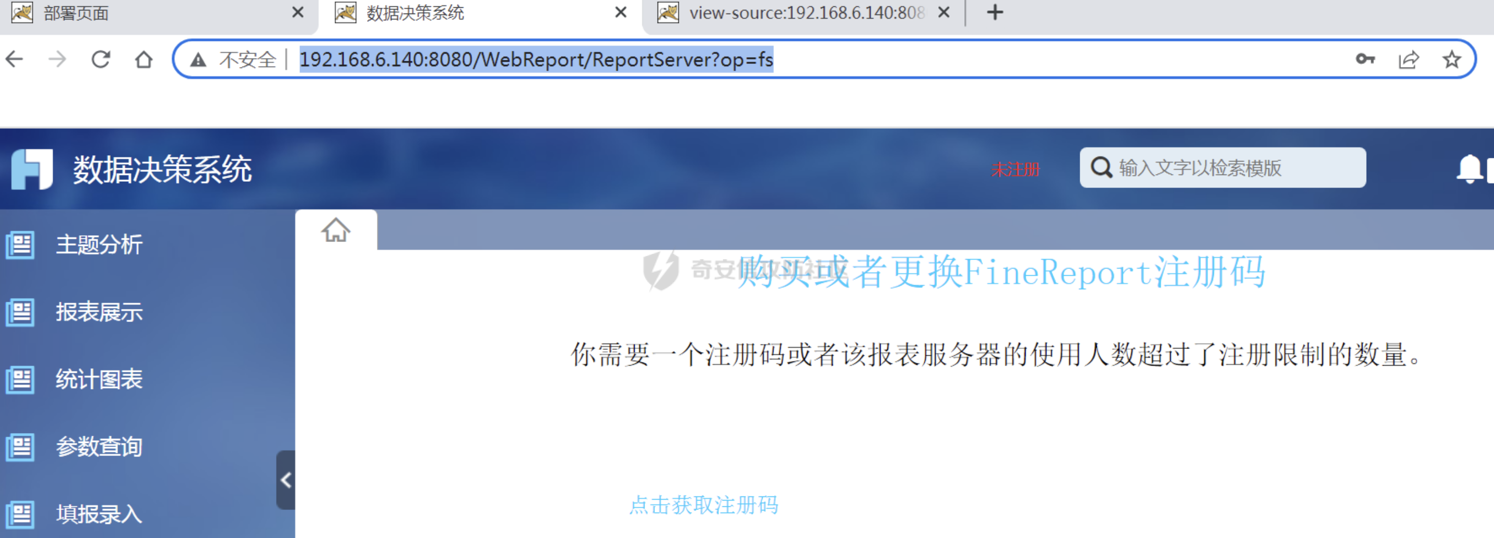Click the share page icon
1494x538 pixels.
point(1409,59)
